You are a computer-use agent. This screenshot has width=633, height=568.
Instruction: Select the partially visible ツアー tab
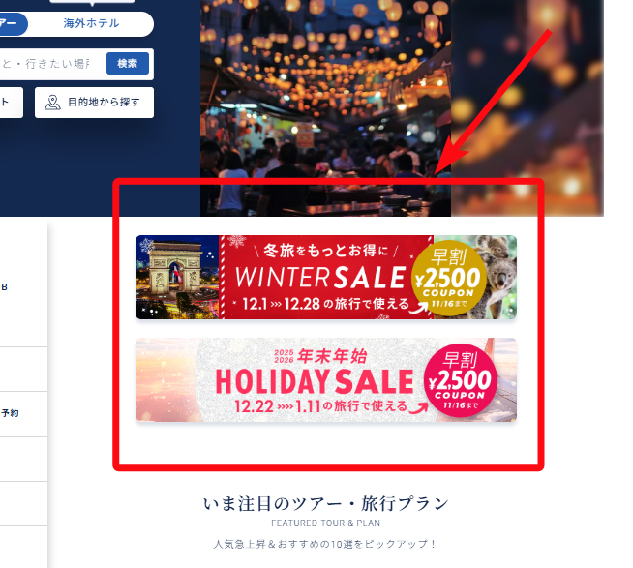pos(13,24)
